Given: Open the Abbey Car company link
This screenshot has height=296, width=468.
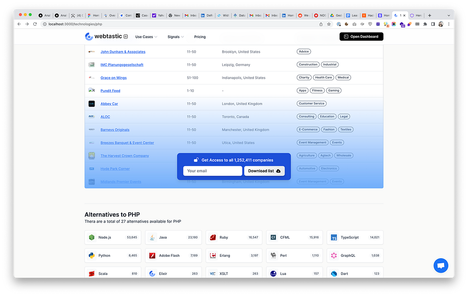Looking at the screenshot, I should (x=109, y=104).
